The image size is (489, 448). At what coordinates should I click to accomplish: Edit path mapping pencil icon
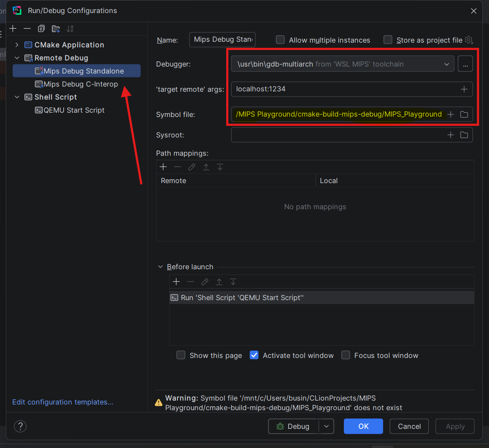pos(192,167)
